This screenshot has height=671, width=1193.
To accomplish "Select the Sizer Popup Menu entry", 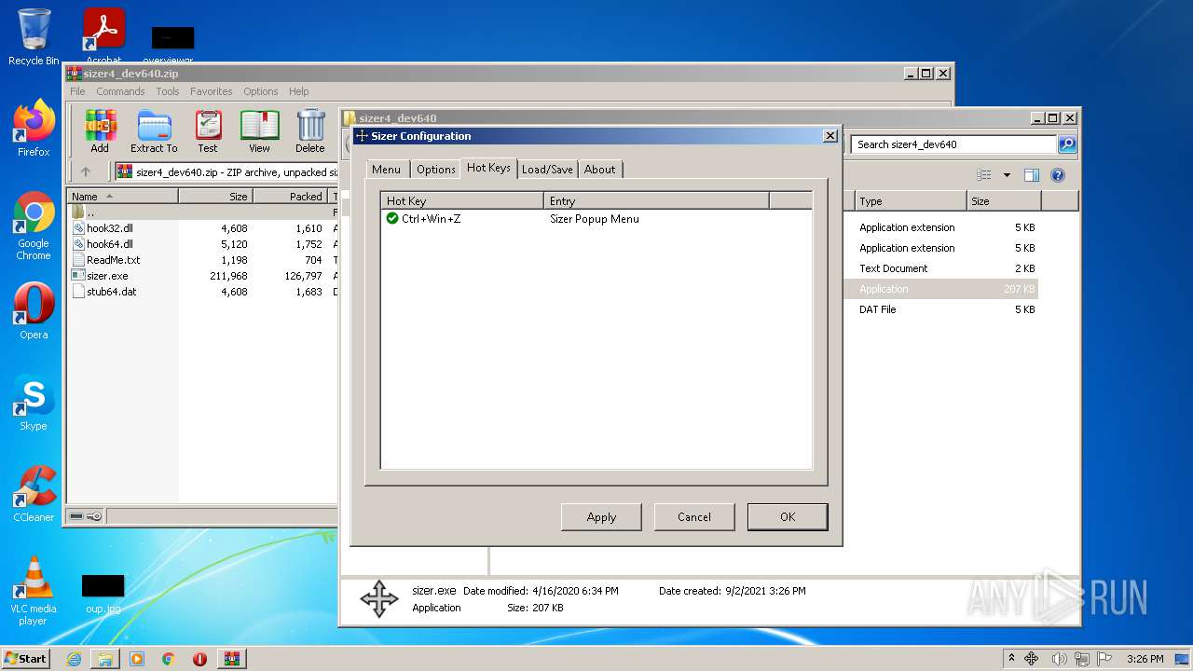I will point(595,219).
